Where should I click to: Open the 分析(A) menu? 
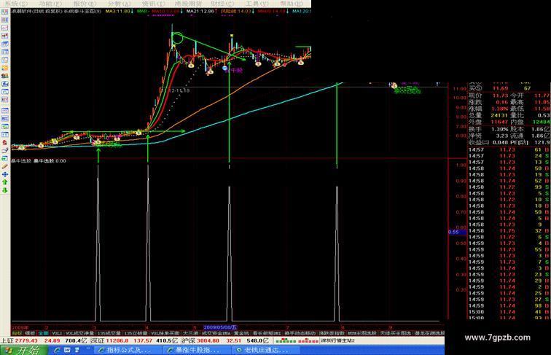[119, 4]
